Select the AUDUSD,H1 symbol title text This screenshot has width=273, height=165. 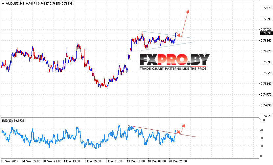click(x=15, y=4)
